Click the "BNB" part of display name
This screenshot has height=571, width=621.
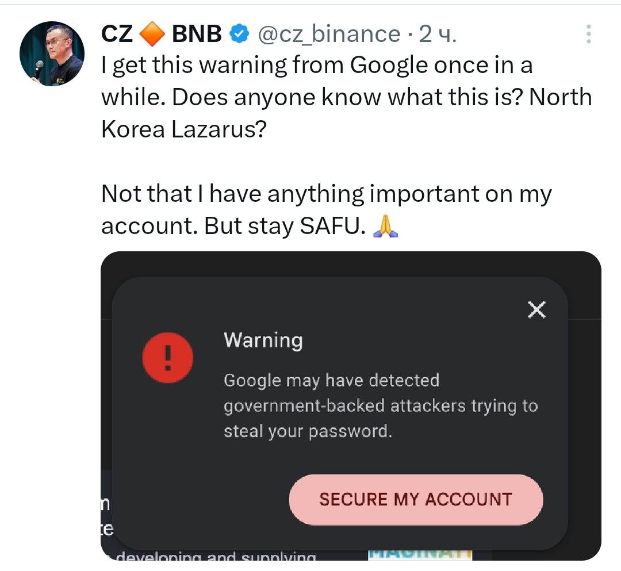[x=197, y=35]
